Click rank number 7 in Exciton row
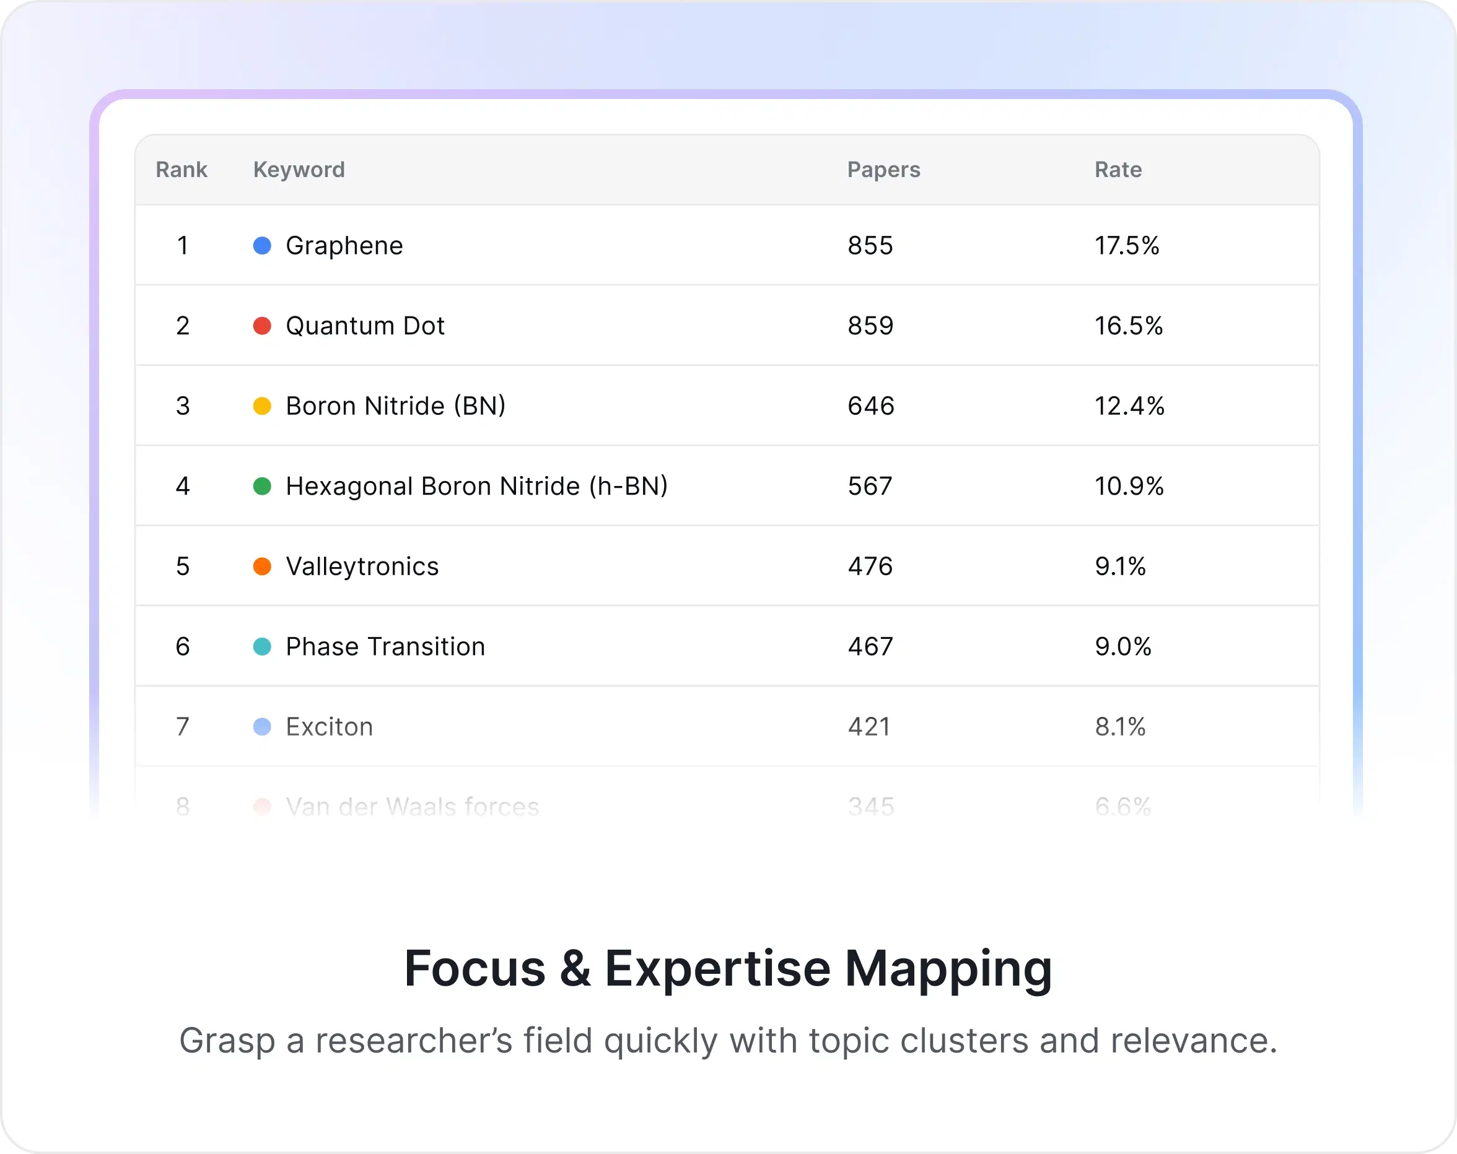Image resolution: width=1457 pixels, height=1154 pixels. [x=183, y=727]
